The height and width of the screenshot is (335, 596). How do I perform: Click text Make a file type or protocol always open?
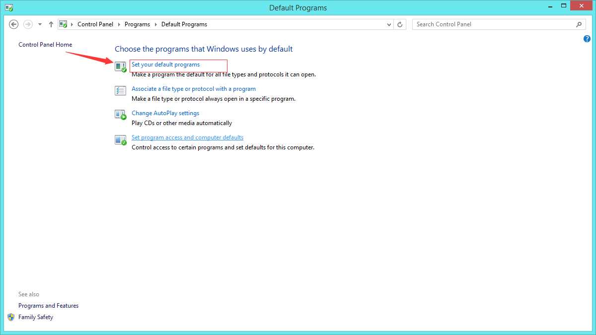tap(214, 99)
